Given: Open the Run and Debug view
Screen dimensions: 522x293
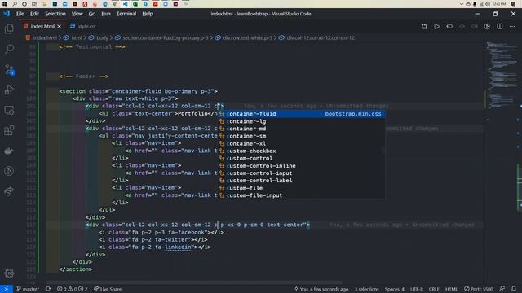Looking at the screenshot, I should click(9, 90).
